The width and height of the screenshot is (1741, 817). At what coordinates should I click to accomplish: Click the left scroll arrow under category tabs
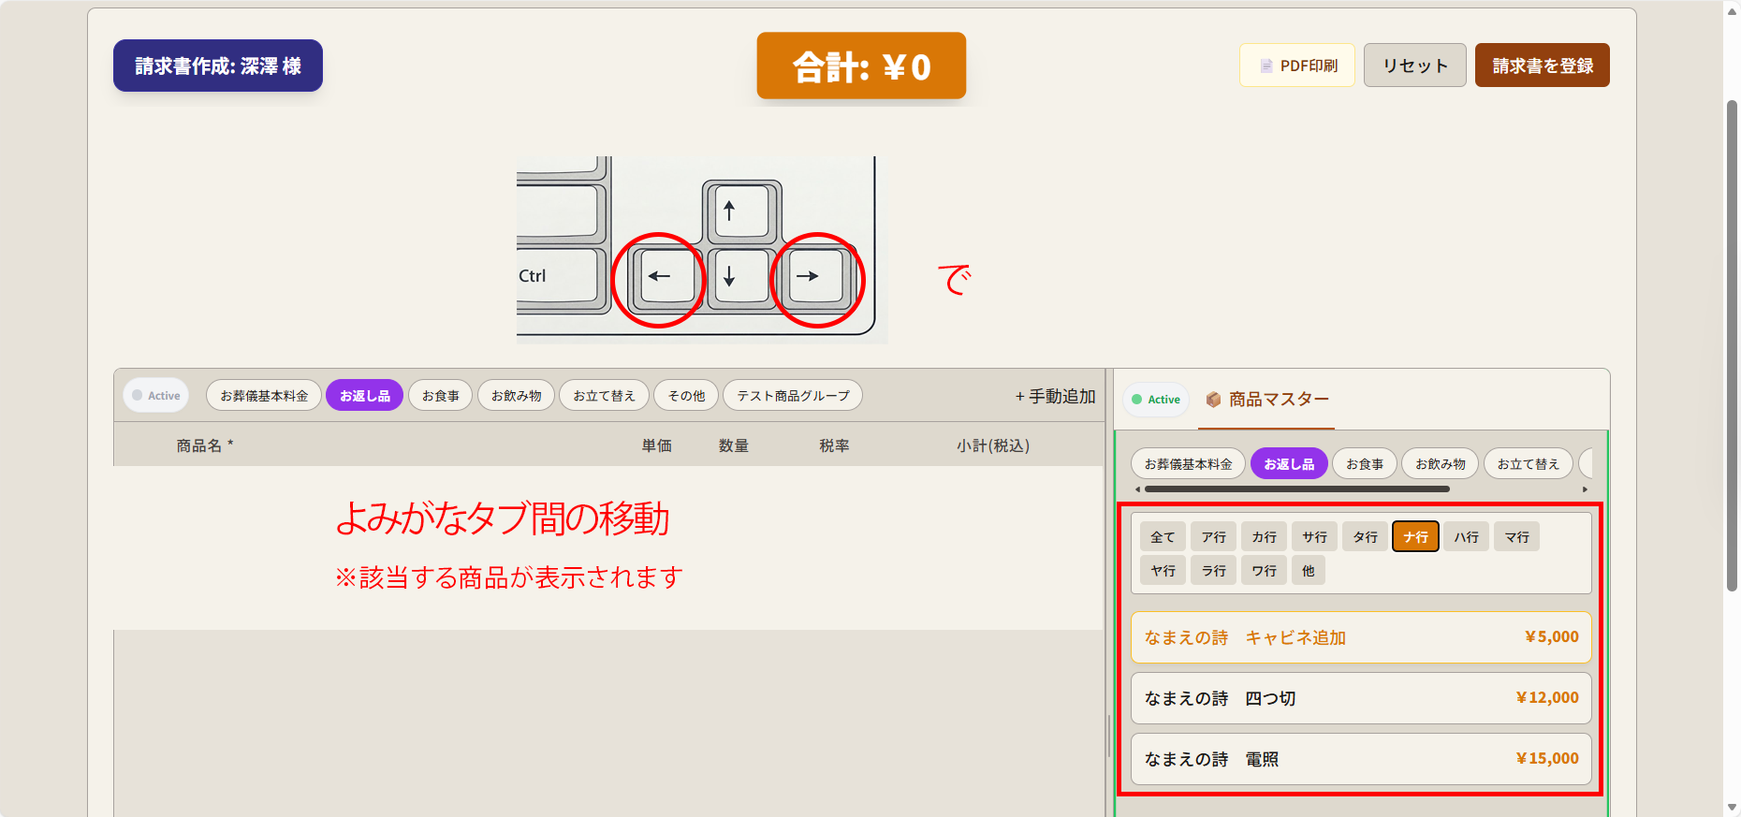pos(1137,489)
